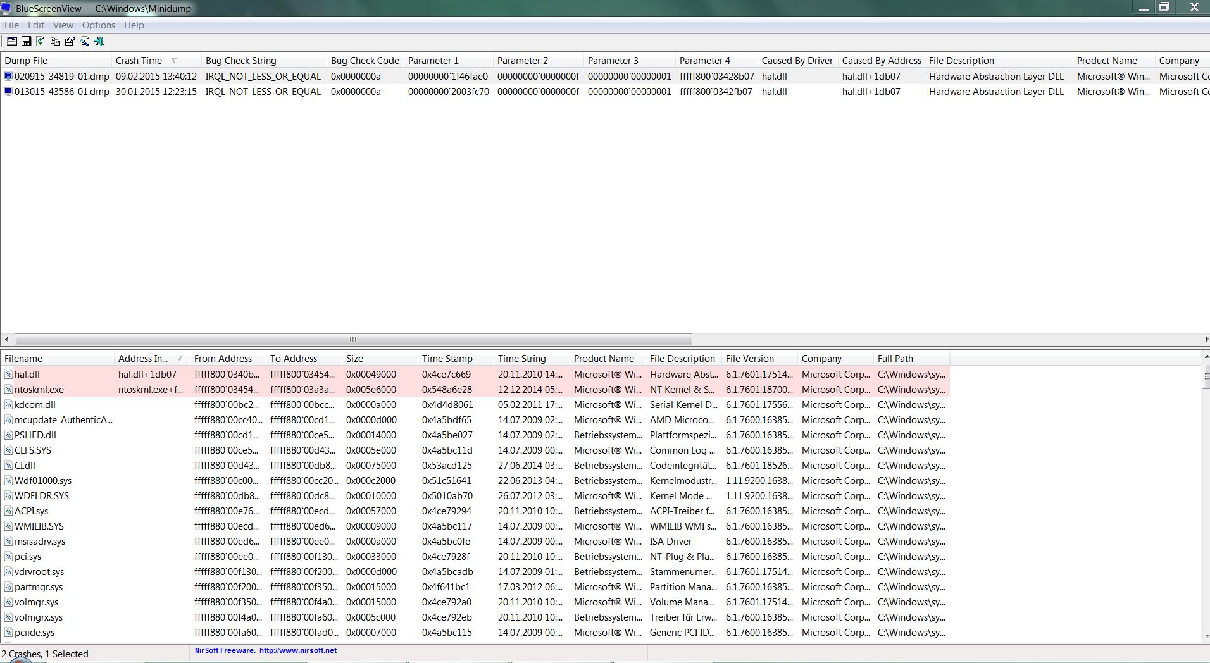This screenshot has width=1210, height=663.
Task: Click the lower pane scroll down arrow
Action: tap(1206, 636)
